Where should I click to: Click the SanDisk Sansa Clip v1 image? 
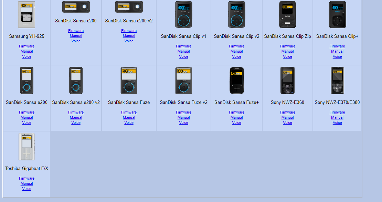click(183, 14)
